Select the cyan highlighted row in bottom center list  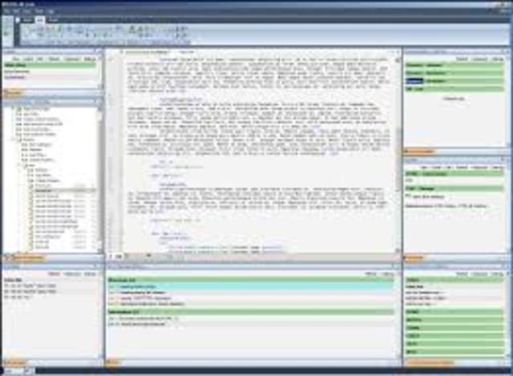tap(251, 286)
